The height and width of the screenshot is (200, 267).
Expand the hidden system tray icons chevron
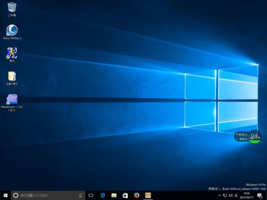(219, 195)
